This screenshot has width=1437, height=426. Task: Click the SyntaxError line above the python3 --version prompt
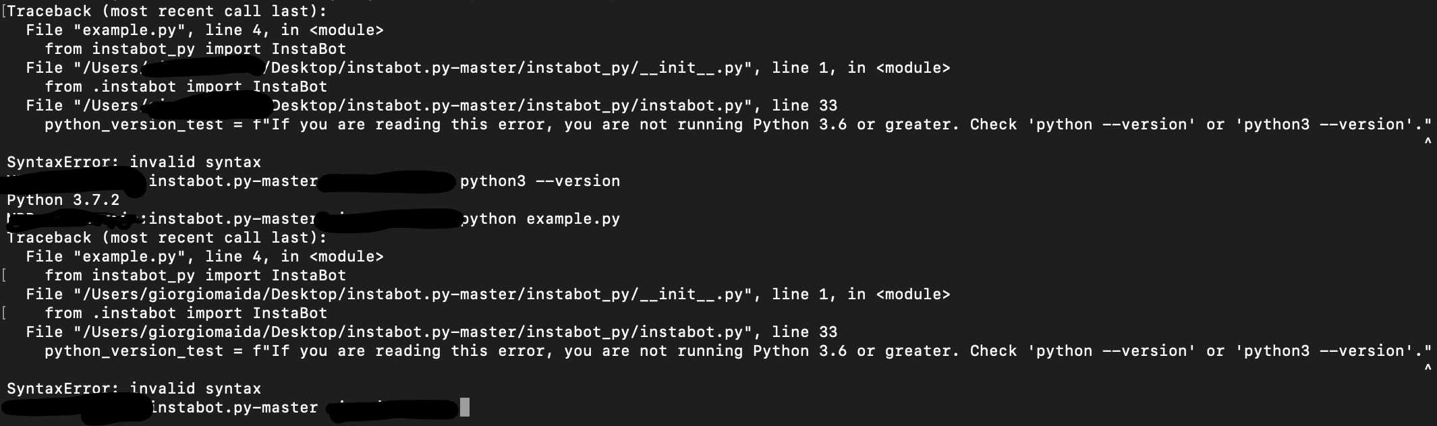coord(134,162)
